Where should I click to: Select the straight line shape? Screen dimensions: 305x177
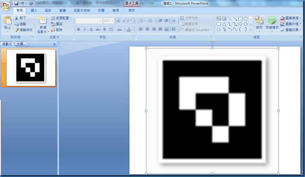coord(230,18)
